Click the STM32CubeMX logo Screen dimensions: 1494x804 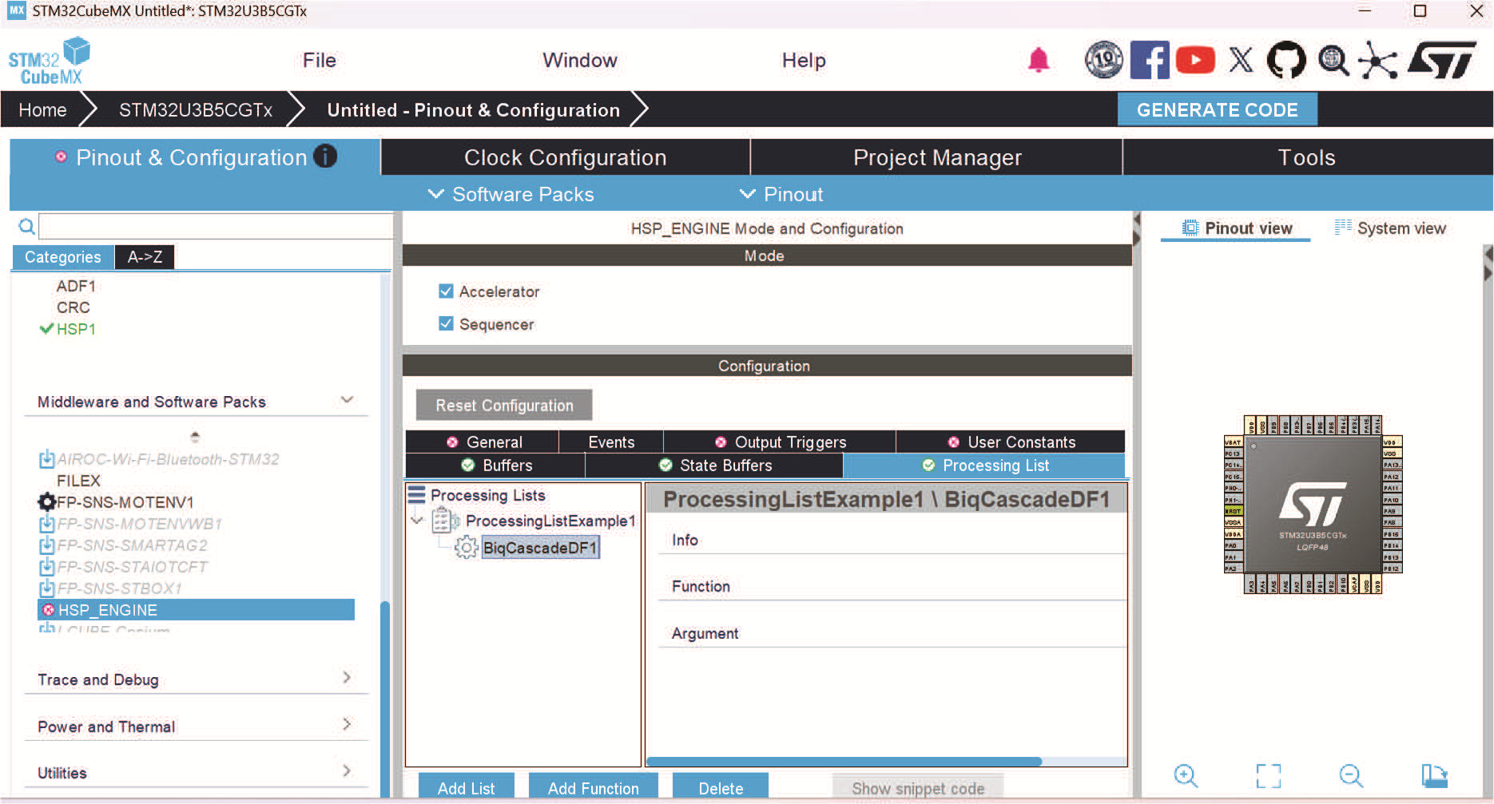coord(50,61)
